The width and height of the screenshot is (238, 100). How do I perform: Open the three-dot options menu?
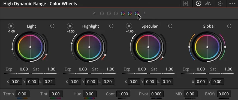[x=232, y=4]
